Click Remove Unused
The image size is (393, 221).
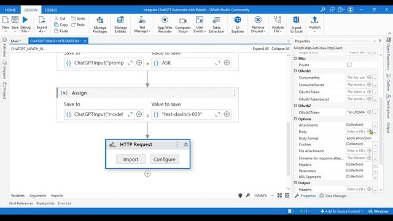pyautogui.click(x=258, y=25)
